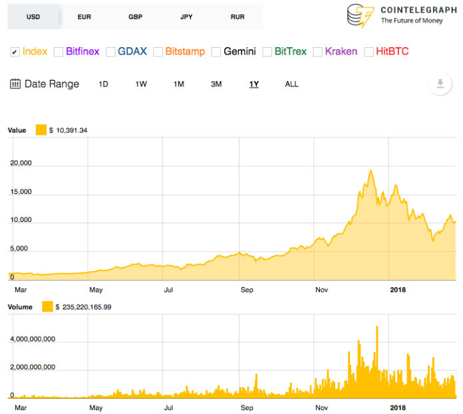The image size is (463, 414).
Task: Display ALL time price history
Action: (x=291, y=84)
